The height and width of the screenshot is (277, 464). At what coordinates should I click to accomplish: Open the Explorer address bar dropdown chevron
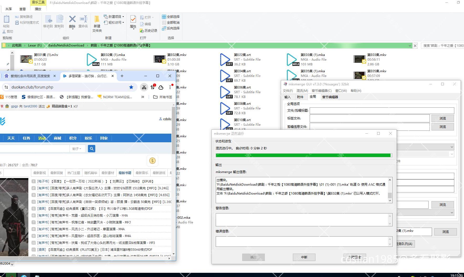(410, 45)
